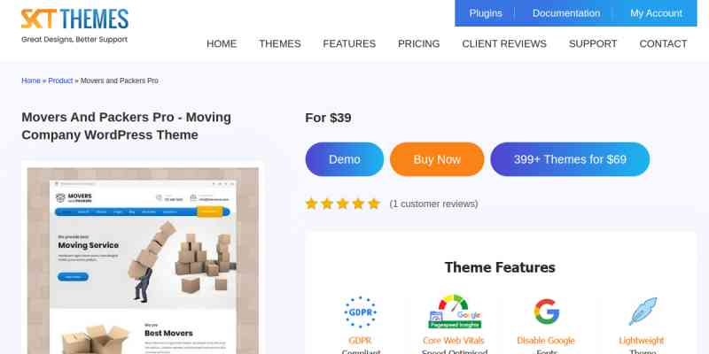Click the Demo button
This screenshot has height=354, width=709.
345,159
